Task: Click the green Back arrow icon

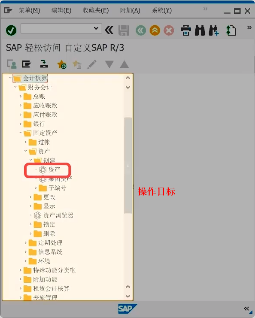Action: pyautogui.click(x=141, y=30)
